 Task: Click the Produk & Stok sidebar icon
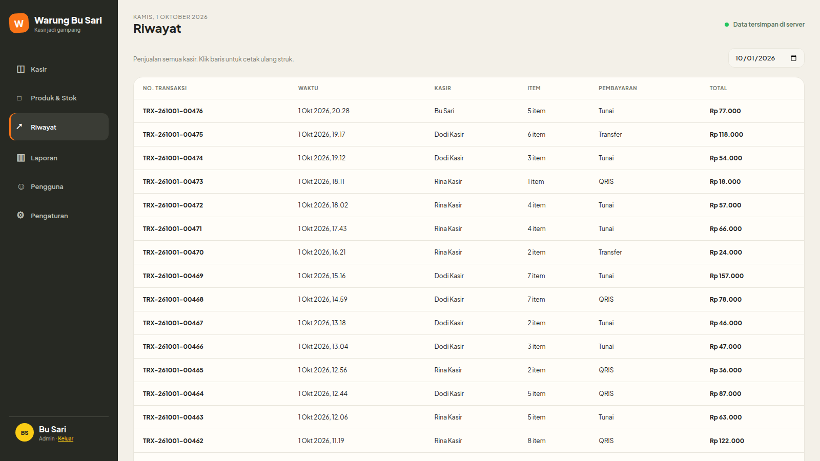[x=20, y=98]
